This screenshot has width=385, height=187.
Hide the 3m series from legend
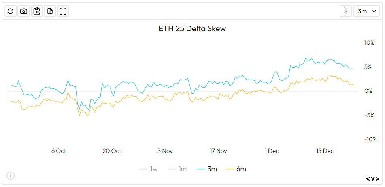[x=207, y=169]
